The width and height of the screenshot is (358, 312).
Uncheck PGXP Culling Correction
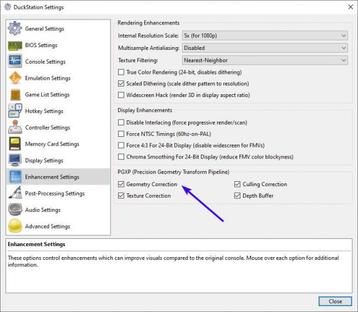(x=237, y=184)
